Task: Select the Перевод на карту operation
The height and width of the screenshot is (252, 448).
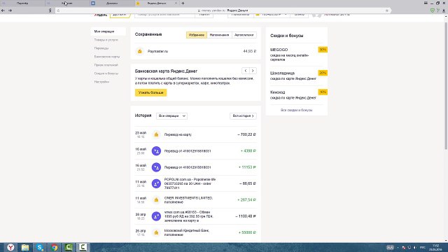Action: [x=178, y=134]
